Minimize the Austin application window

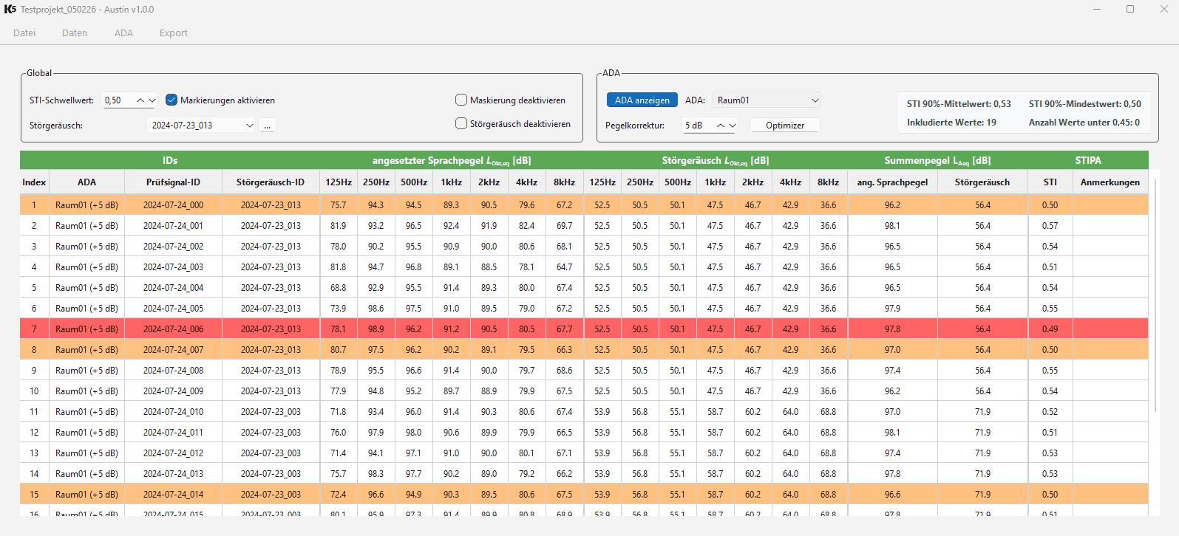coord(1097,9)
